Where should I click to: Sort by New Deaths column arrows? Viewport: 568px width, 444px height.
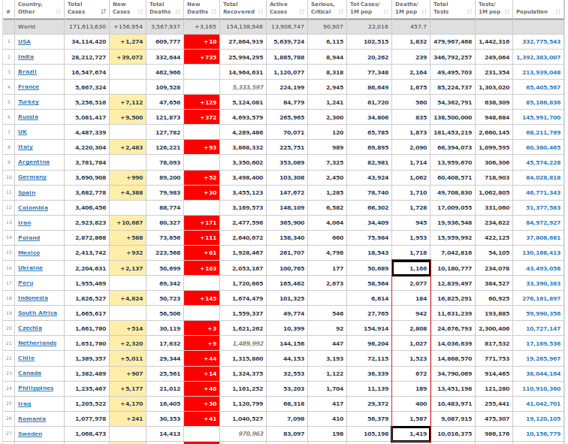214,11
